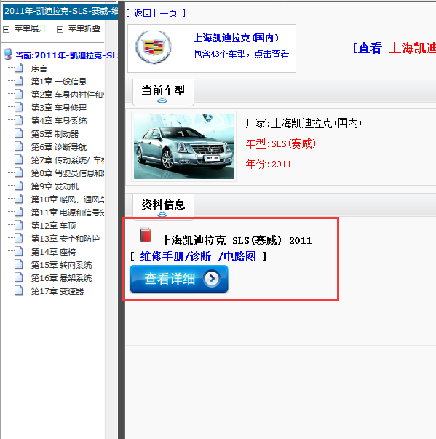The height and width of the screenshot is (439, 436).
Task: Click the 上海凯迪拉克-SLS(赛威)-2011 title text
Action: (x=236, y=240)
